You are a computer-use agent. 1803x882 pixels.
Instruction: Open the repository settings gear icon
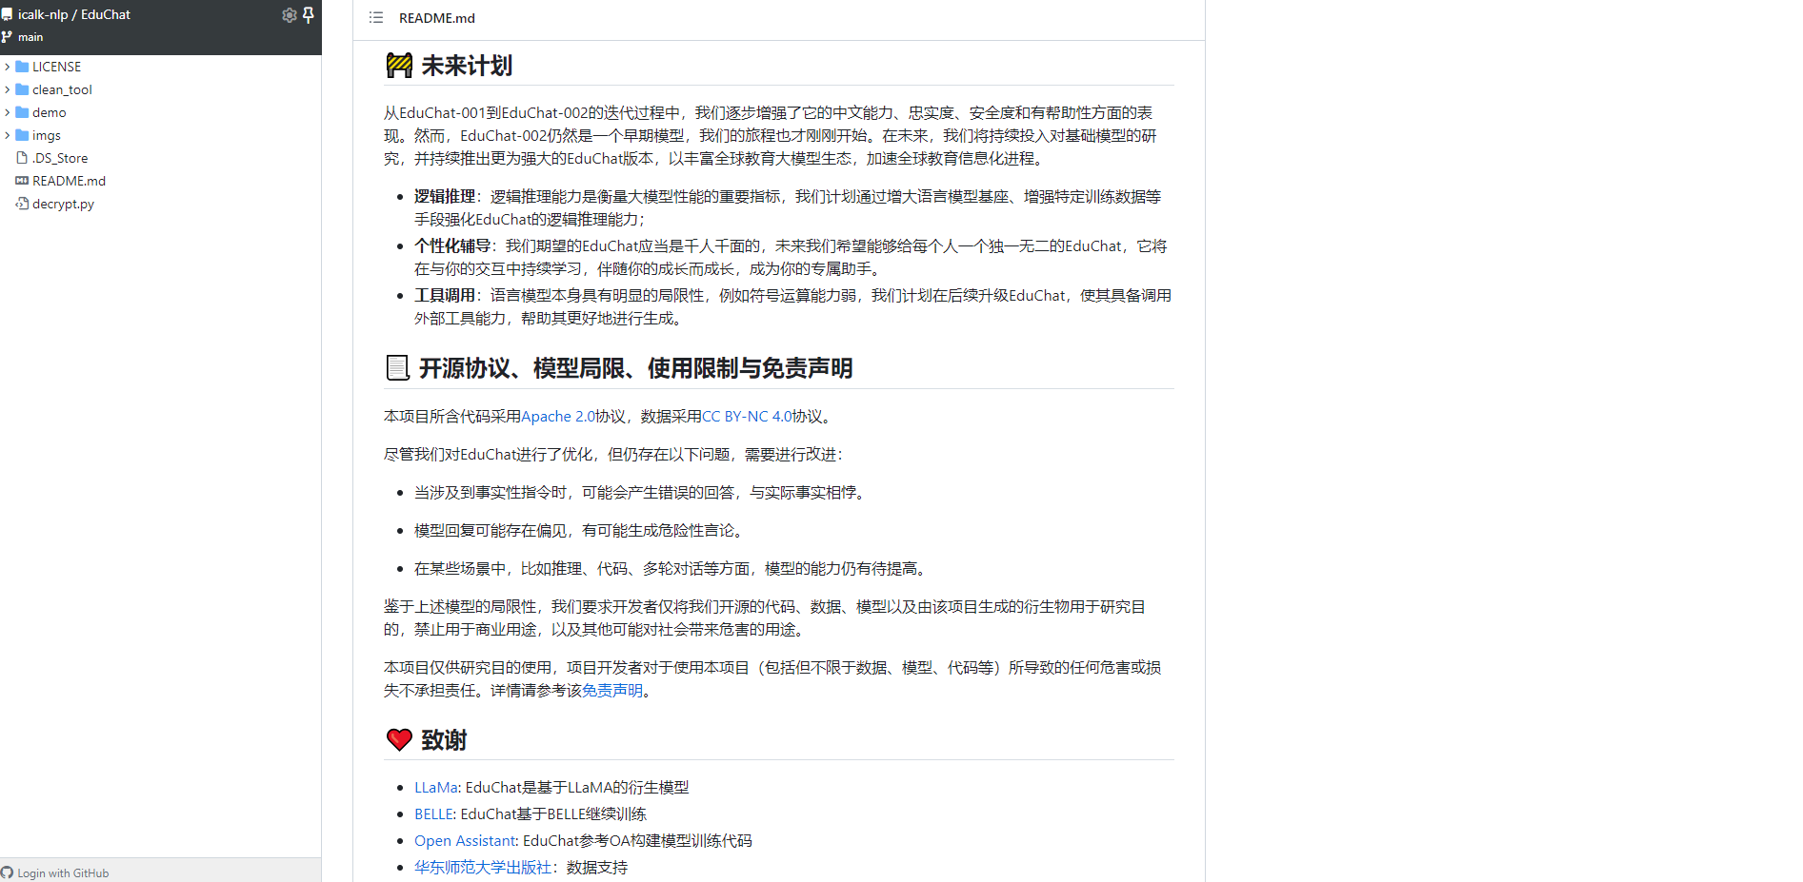pyautogui.click(x=289, y=14)
